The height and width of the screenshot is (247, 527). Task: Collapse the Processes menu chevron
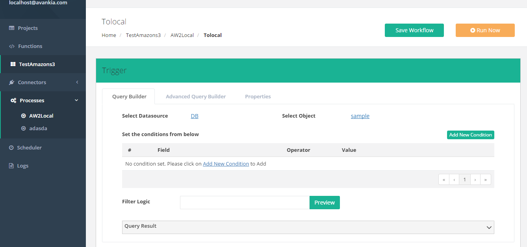point(76,100)
